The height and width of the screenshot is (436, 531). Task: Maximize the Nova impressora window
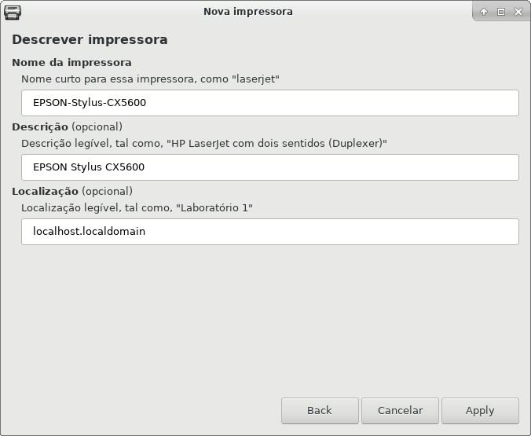tap(501, 12)
